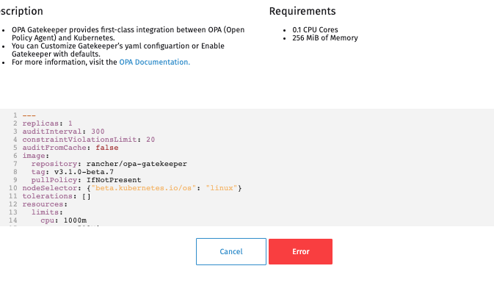
Task: Click the constraintViolationsLimit value 20
Action: coord(150,140)
